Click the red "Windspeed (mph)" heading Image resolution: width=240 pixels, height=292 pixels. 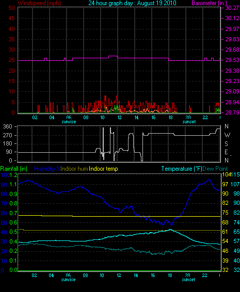(39, 3)
